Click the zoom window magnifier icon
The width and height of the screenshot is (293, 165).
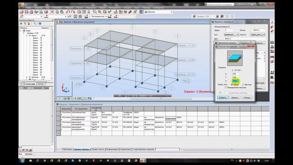click(95, 12)
